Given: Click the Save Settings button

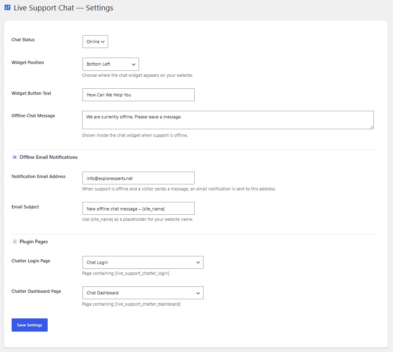Looking at the screenshot, I should (x=30, y=325).
